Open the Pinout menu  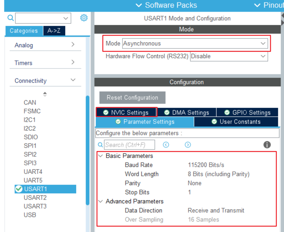(269, 5)
